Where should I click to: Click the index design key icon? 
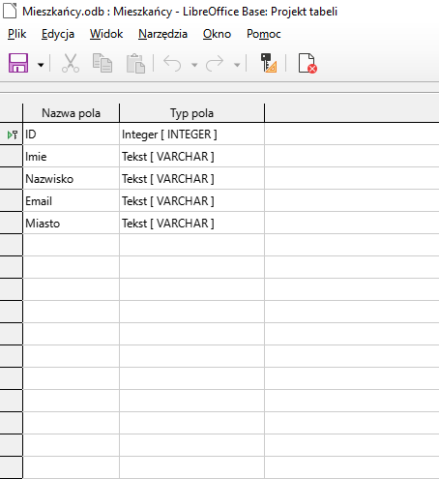(x=269, y=63)
